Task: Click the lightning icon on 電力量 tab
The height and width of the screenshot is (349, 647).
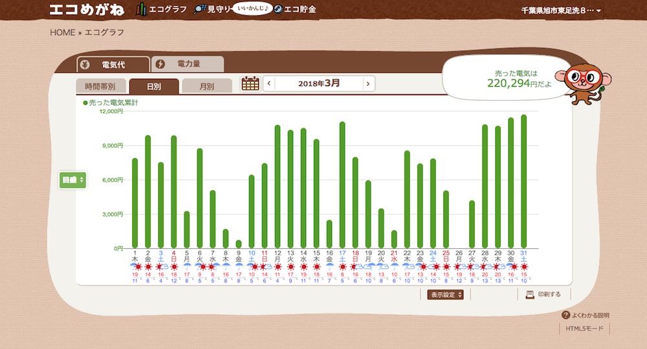Action: pos(160,64)
